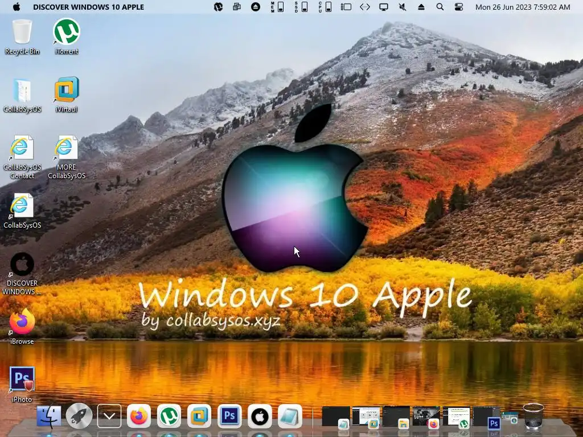Screen dimensions: 583x437
Task: Open the small window thumbnail beside Trash
Action: (510, 418)
